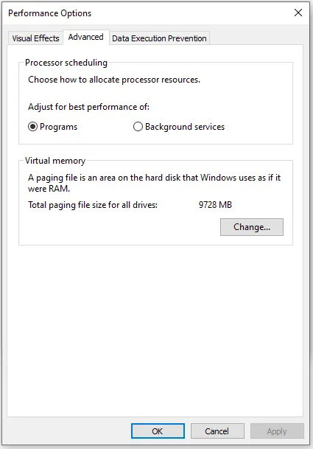Screen dimensions: 313x449
Task: Click the "Adjust for best performance of" text
Action: click(x=88, y=107)
